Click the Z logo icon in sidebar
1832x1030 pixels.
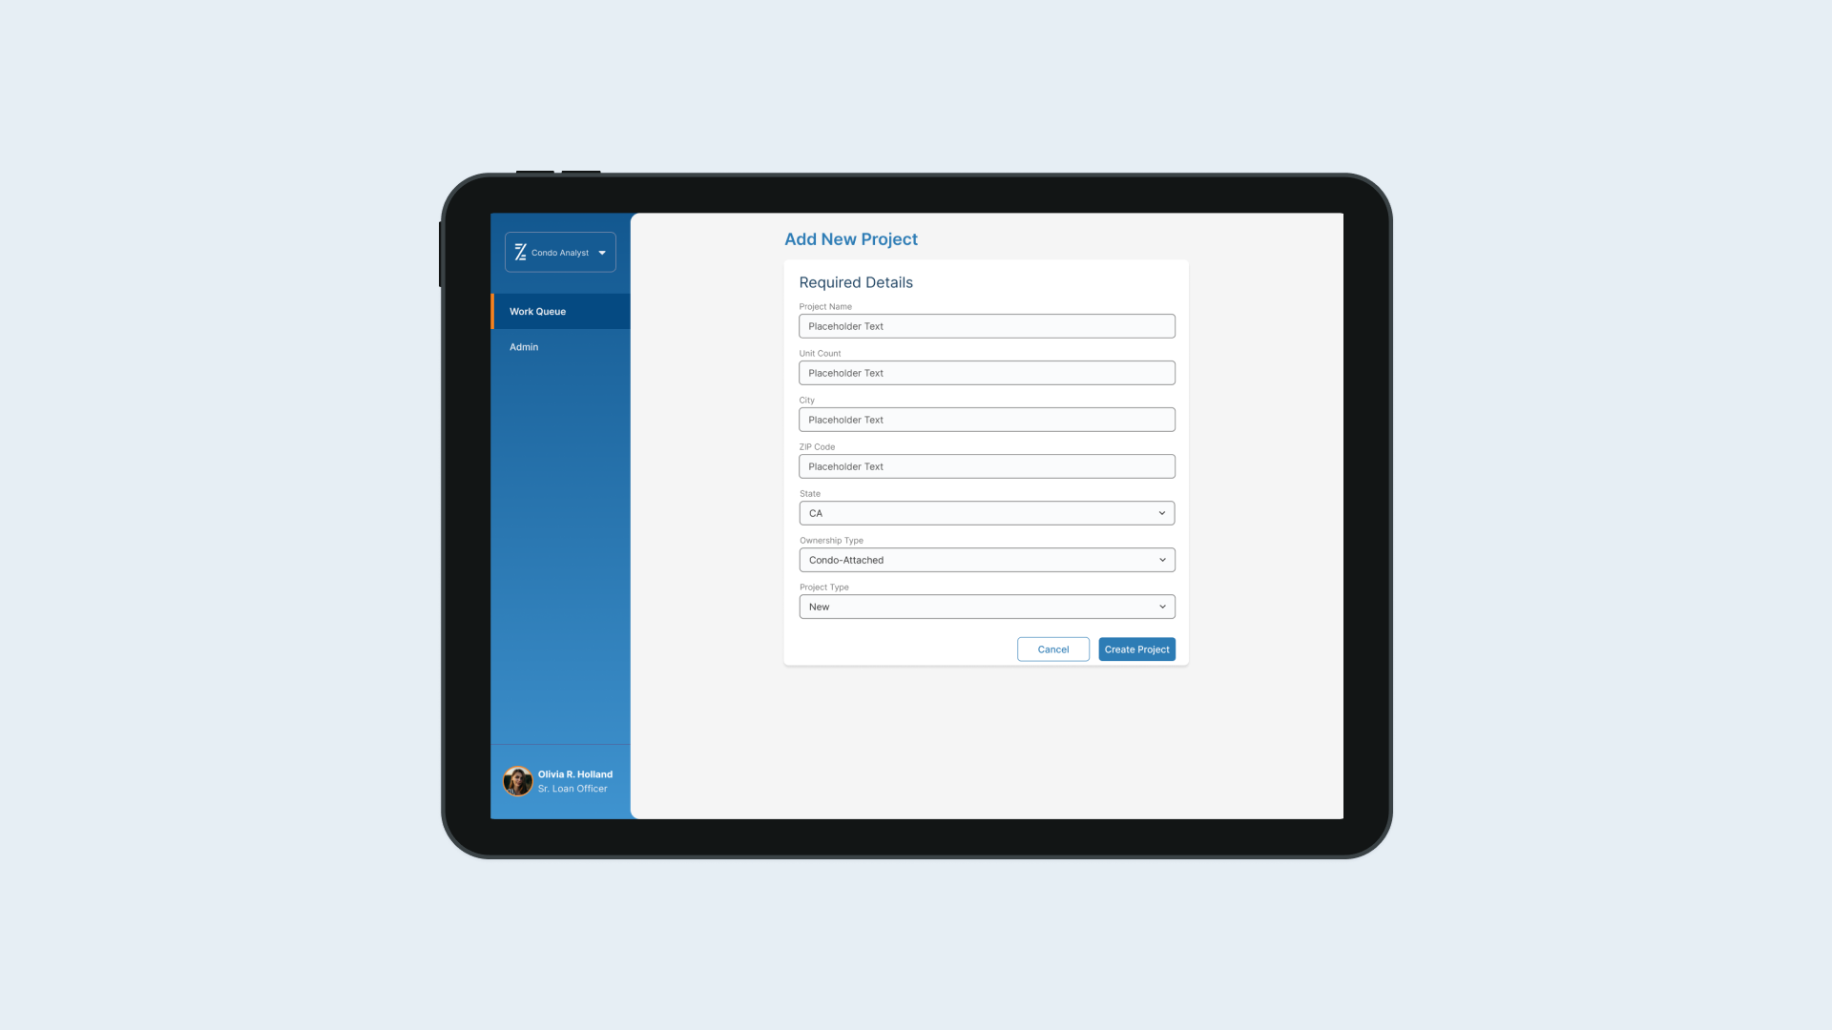pyautogui.click(x=521, y=252)
